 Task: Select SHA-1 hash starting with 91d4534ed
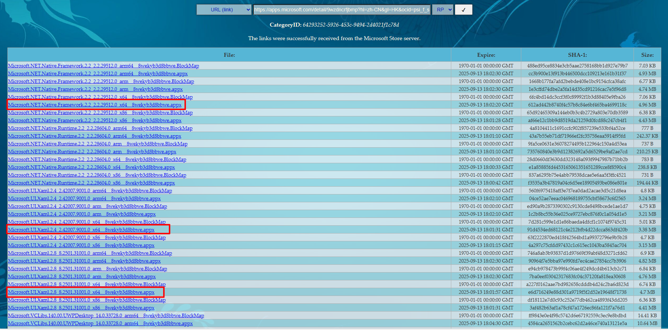(x=577, y=230)
